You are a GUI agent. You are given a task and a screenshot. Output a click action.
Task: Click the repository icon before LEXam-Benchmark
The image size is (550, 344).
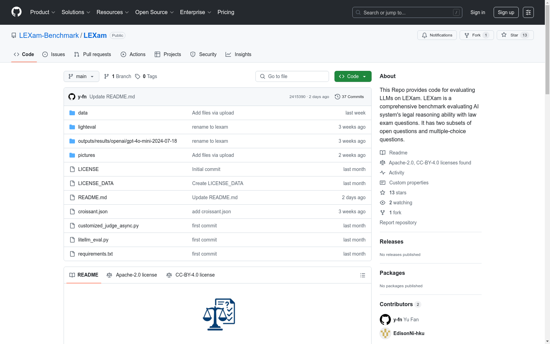pyautogui.click(x=14, y=35)
